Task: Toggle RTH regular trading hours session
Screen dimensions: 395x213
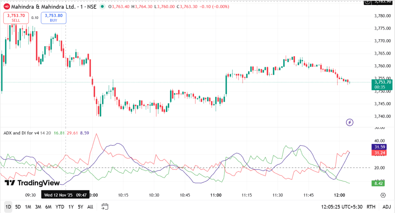Action: 371,207
